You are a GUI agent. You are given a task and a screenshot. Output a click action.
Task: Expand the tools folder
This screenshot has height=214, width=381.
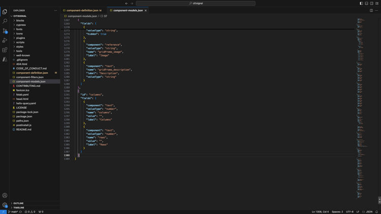point(19,51)
